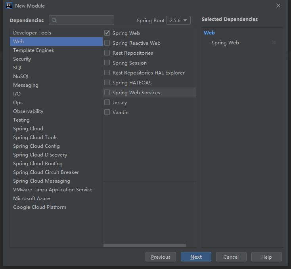Screen dimensions: 291x269
Task: Click the dependencies search field
Action: 82,20
